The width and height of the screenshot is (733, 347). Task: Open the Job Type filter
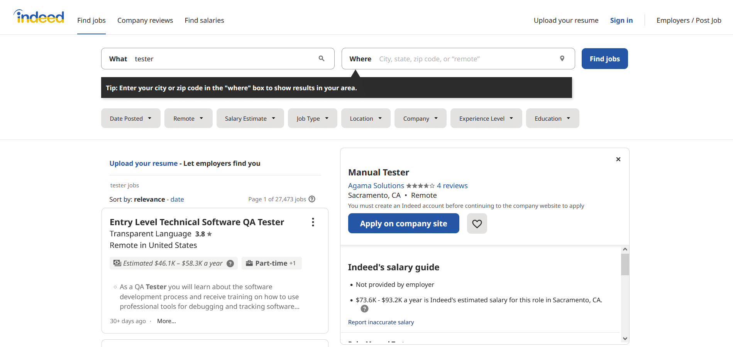tap(313, 118)
